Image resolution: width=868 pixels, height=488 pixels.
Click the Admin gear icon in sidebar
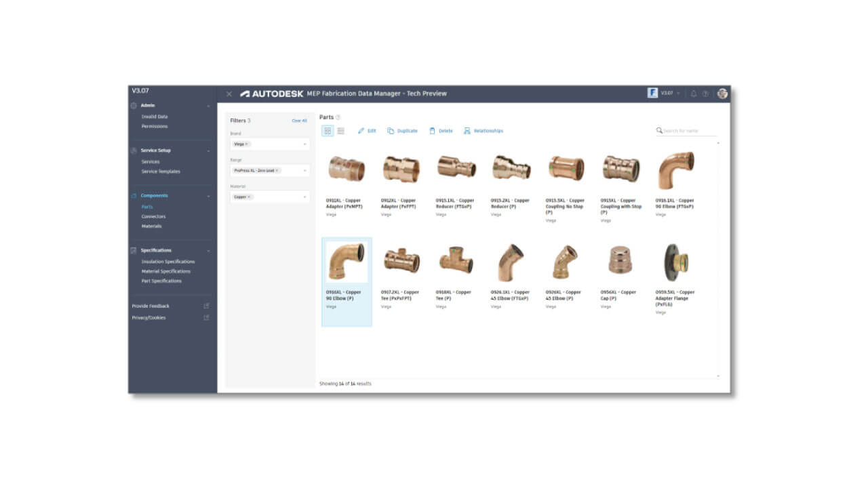[x=134, y=106]
